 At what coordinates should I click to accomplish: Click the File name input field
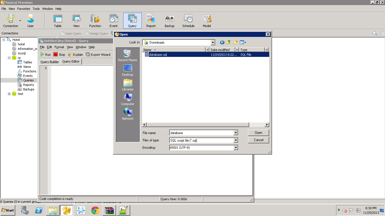[201, 133]
